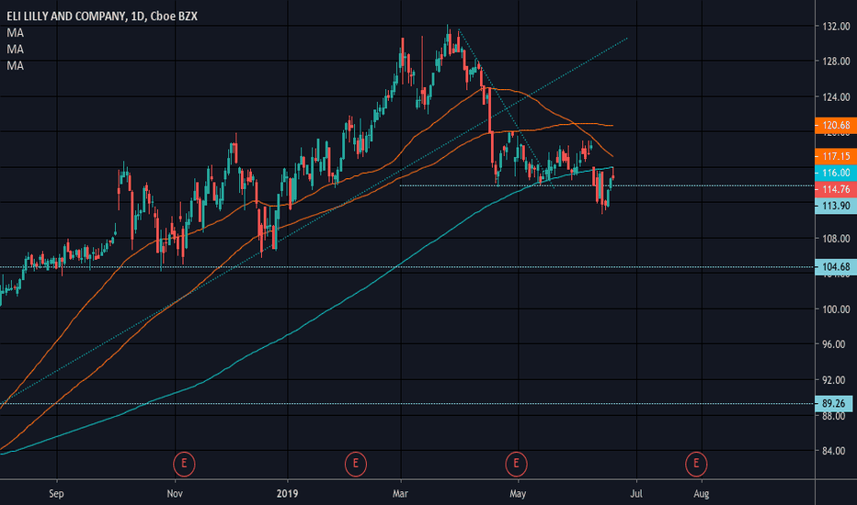The width and height of the screenshot is (857, 505).
Task: Click the Jul label on time axis
Action: (636, 494)
